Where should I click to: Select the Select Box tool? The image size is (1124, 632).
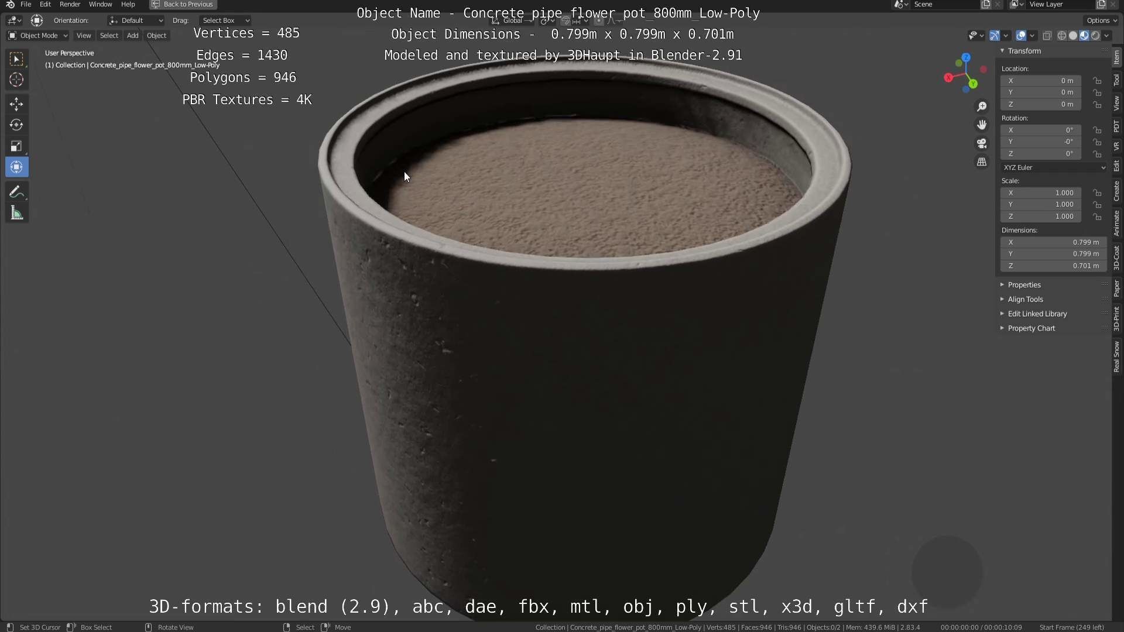16,59
